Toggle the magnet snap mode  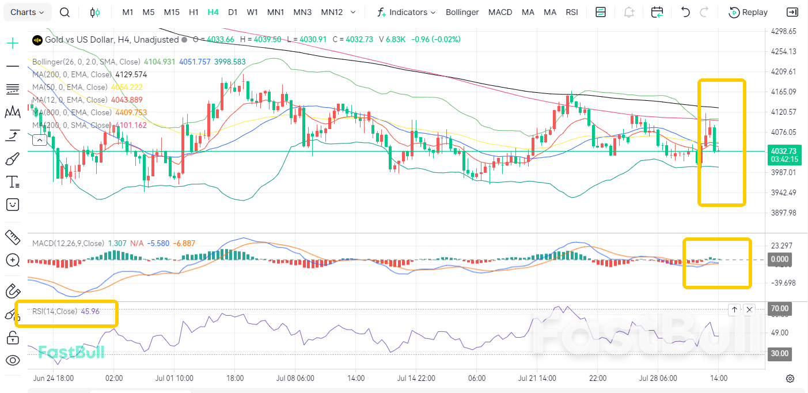(13, 291)
